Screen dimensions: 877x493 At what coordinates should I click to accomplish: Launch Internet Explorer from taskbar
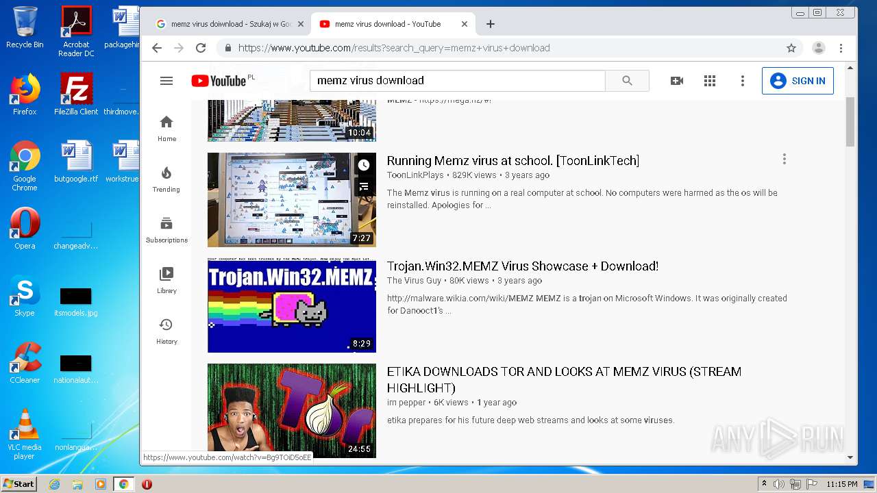[55, 484]
